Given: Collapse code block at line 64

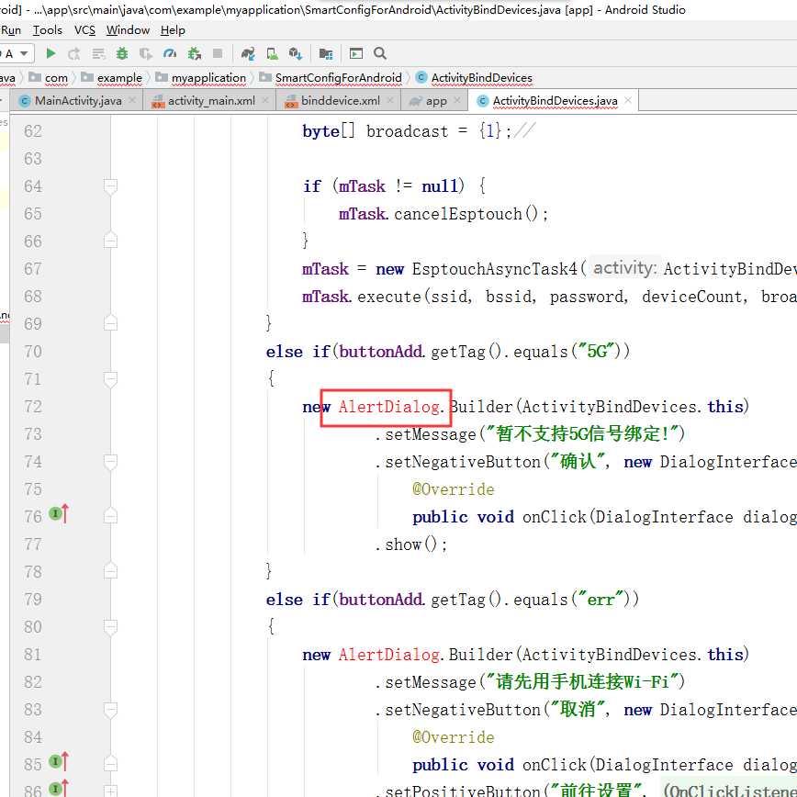Looking at the screenshot, I should pyautogui.click(x=110, y=186).
